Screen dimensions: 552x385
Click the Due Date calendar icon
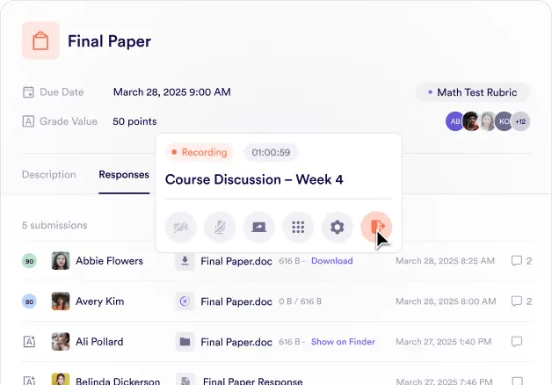point(28,92)
